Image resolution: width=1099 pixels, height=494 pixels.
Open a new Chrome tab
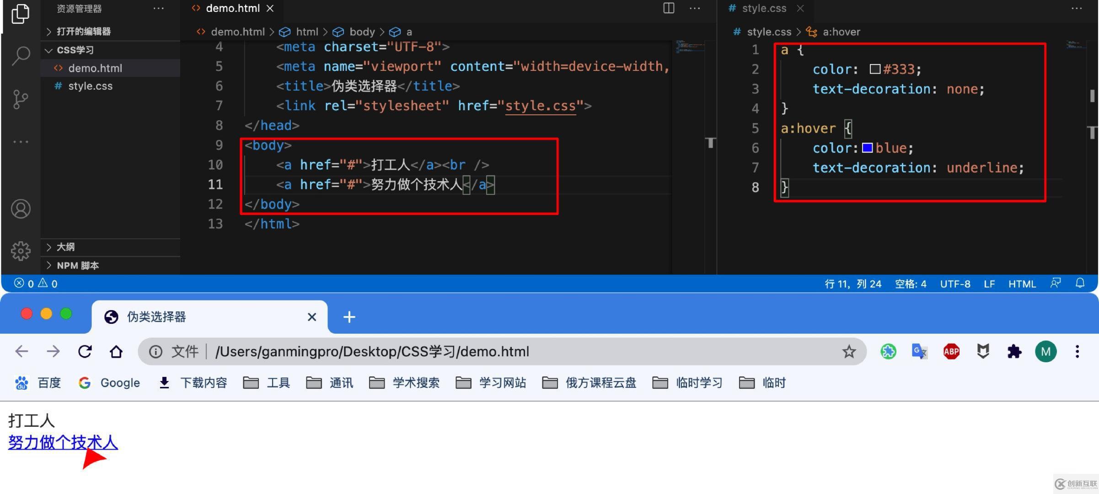tap(349, 317)
